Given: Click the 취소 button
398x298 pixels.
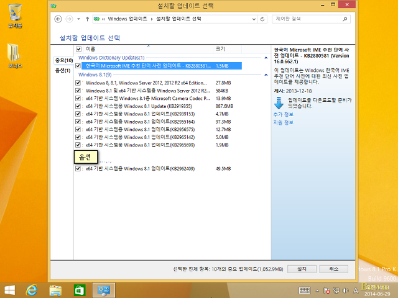Looking at the screenshot, I should point(334,269).
